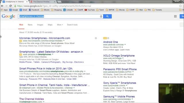
Task: Expand arrow next to sonymobile.com/in URL
Action: tap(126, 86)
